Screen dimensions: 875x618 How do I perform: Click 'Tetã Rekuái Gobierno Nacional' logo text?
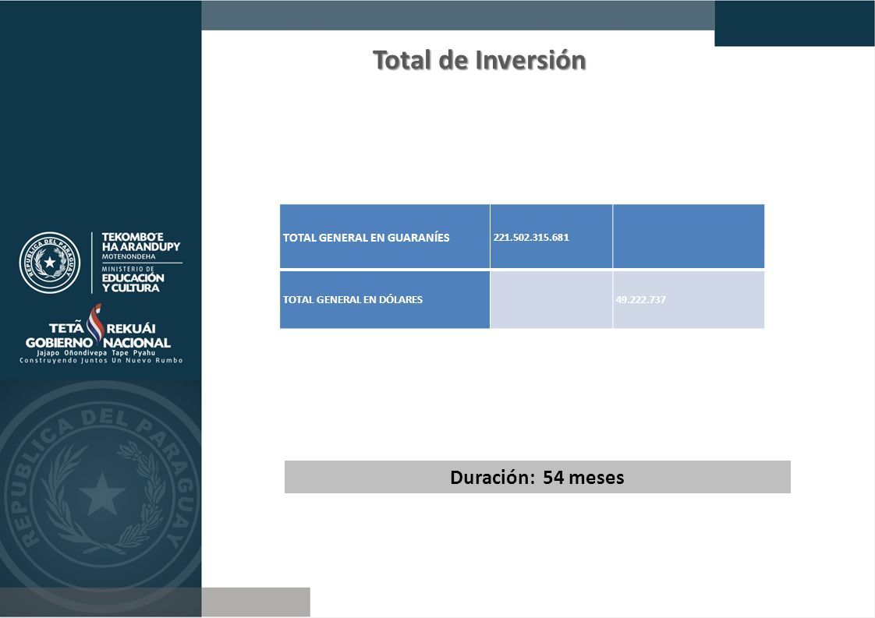[x=98, y=335]
